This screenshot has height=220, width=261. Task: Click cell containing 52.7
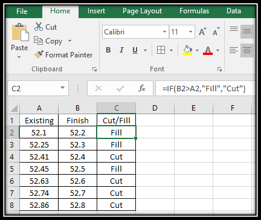(x=77, y=193)
